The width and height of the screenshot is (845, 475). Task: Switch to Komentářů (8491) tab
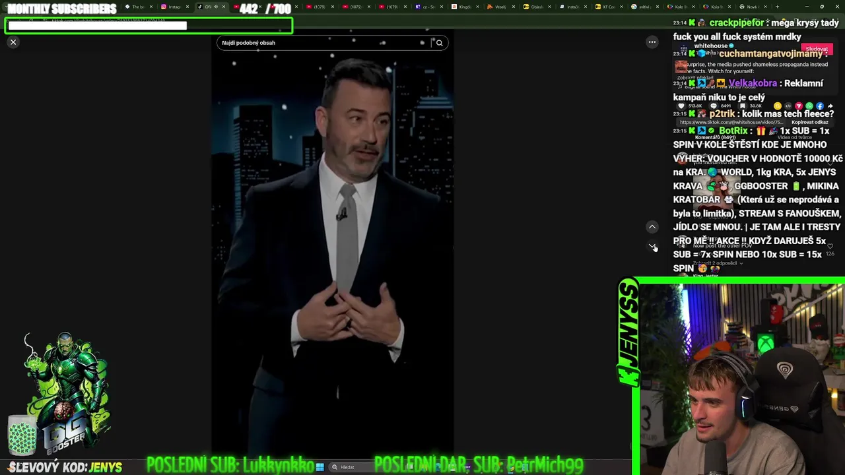pyautogui.click(x=716, y=137)
